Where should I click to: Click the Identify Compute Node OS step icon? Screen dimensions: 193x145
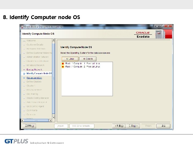[24, 74]
